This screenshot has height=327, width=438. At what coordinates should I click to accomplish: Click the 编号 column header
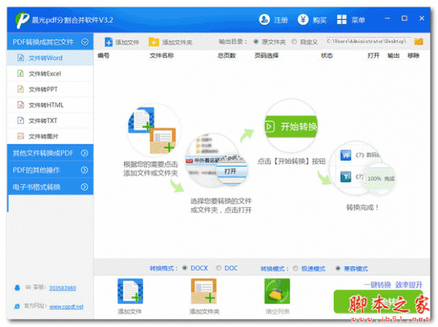104,55
